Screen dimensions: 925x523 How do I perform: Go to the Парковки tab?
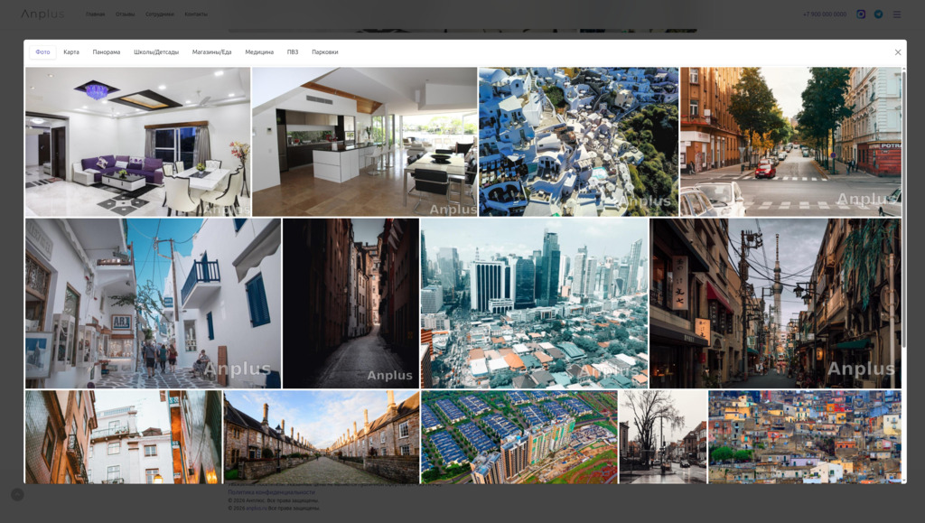pyautogui.click(x=325, y=52)
